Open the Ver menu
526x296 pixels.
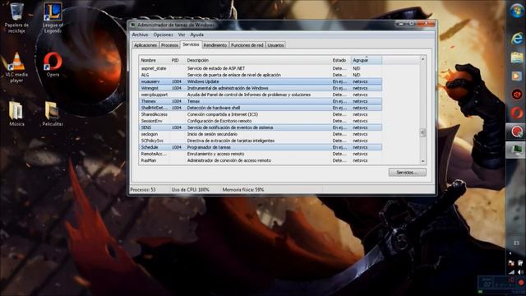[182, 35]
